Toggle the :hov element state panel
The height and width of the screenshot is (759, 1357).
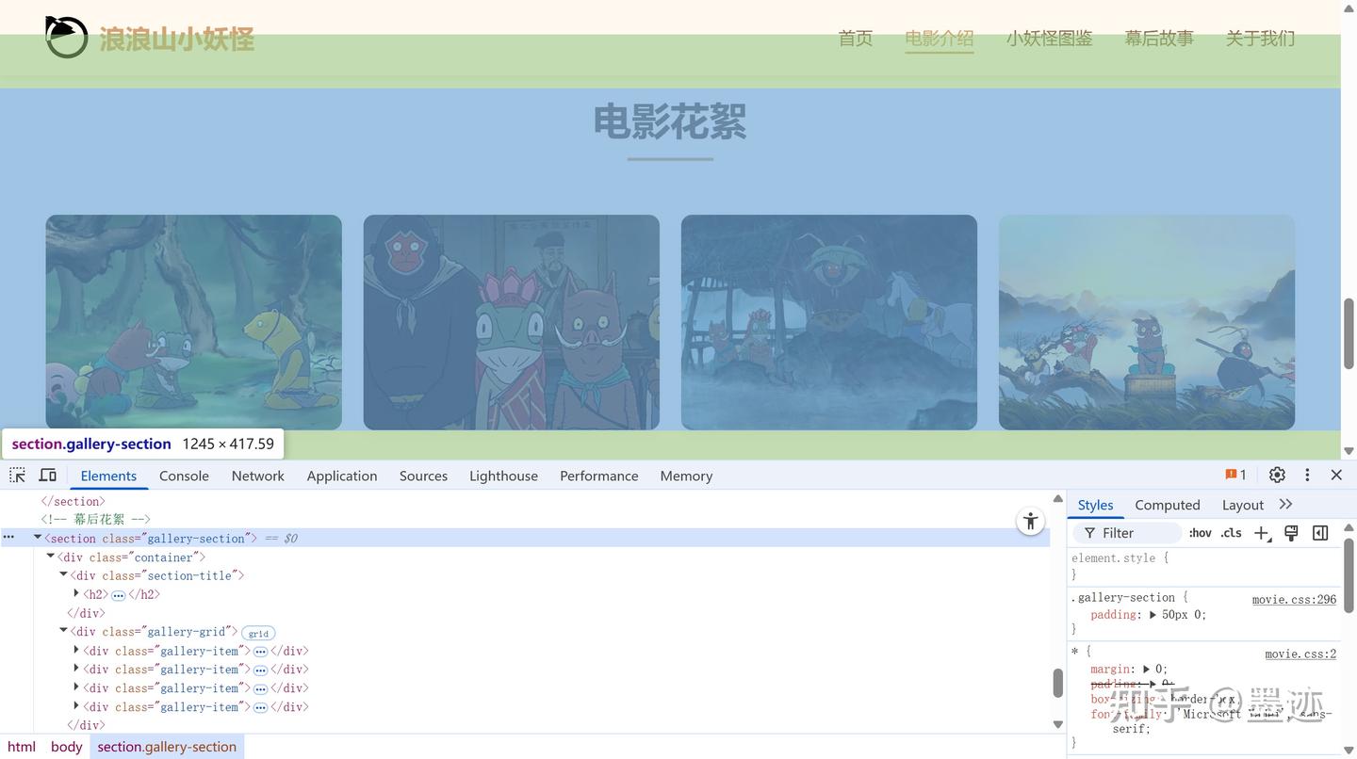pyautogui.click(x=1200, y=533)
